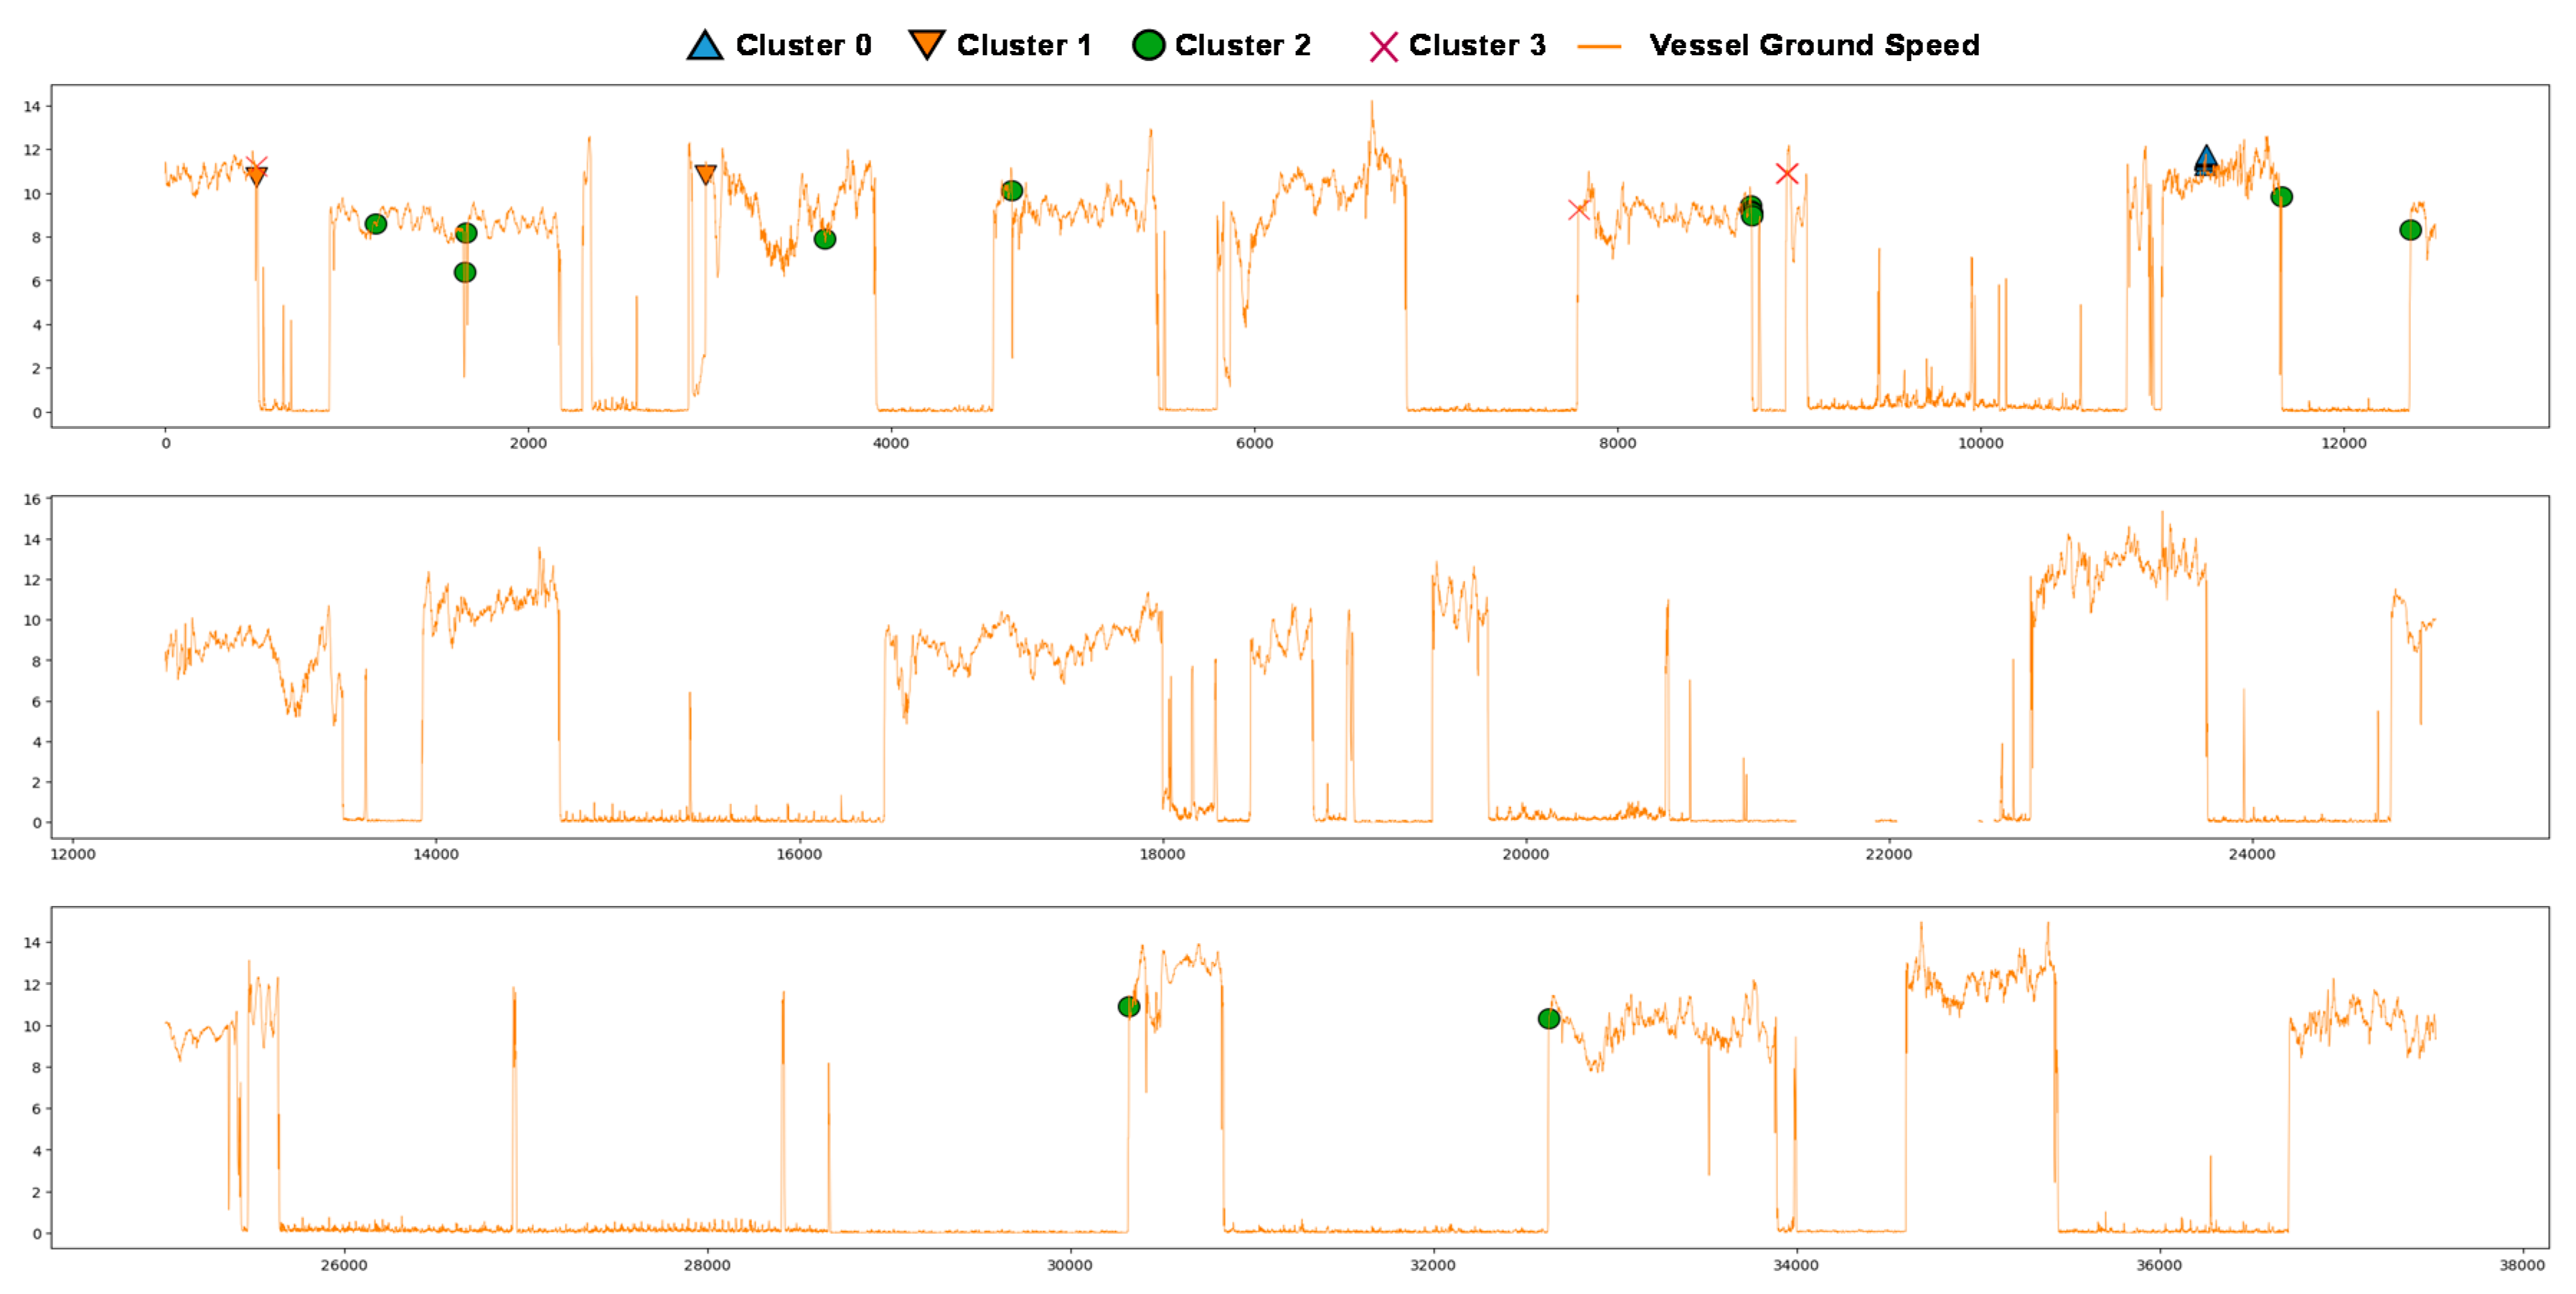Click the 38000 x-axis tick label
This screenshot has height=1294, width=2576.
(2521, 1265)
